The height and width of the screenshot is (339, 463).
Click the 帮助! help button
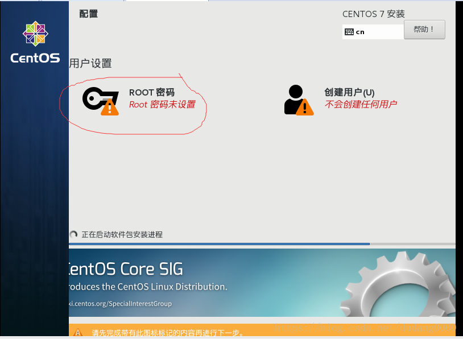click(x=424, y=30)
